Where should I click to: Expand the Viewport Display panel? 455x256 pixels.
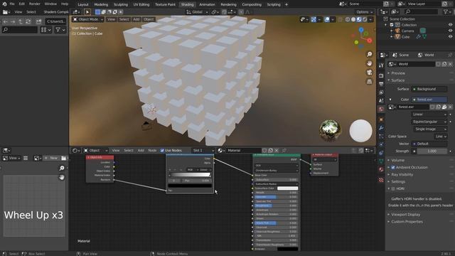point(405,215)
